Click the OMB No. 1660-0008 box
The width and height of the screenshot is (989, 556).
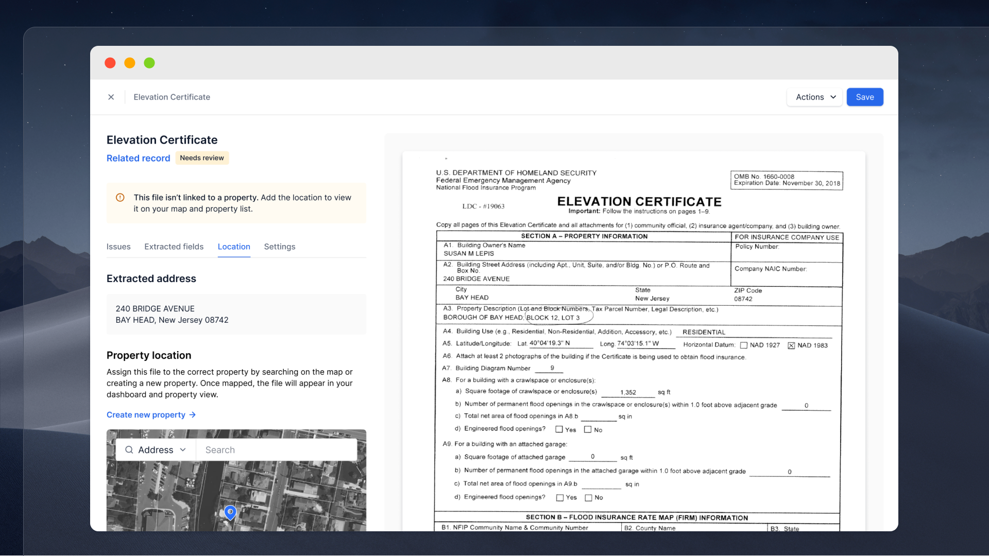tap(787, 180)
